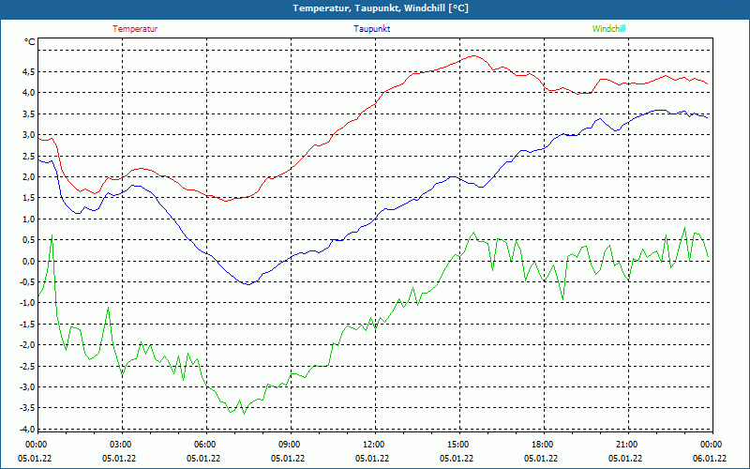
Task: Click the -2,0 y-axis value
Action: 27,344
